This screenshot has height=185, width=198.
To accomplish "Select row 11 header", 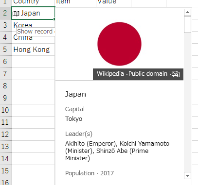I will tap(6, 122).
